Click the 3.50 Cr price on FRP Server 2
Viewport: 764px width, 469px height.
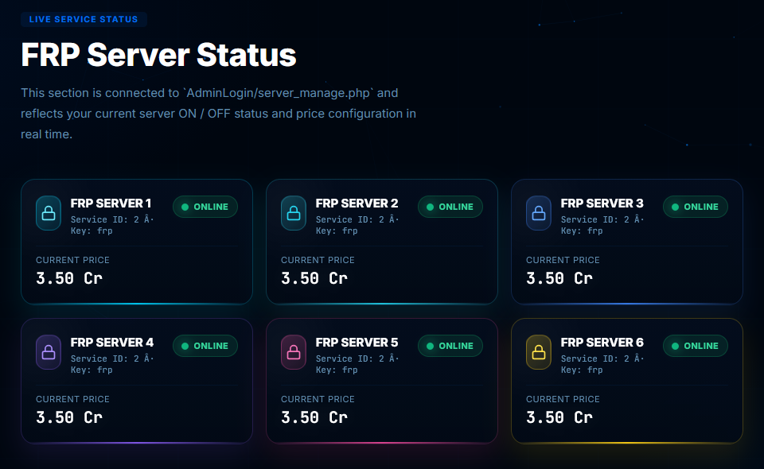click(314, 278)
